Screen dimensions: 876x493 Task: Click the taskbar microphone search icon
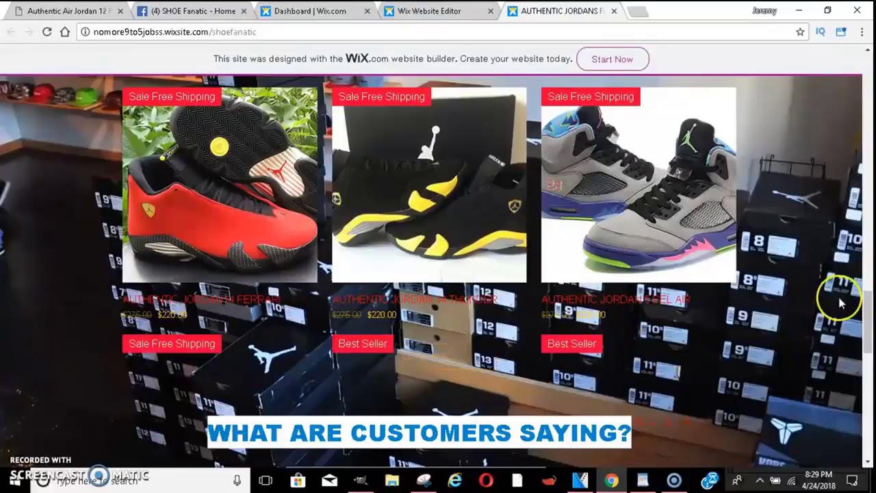(237, 481)
